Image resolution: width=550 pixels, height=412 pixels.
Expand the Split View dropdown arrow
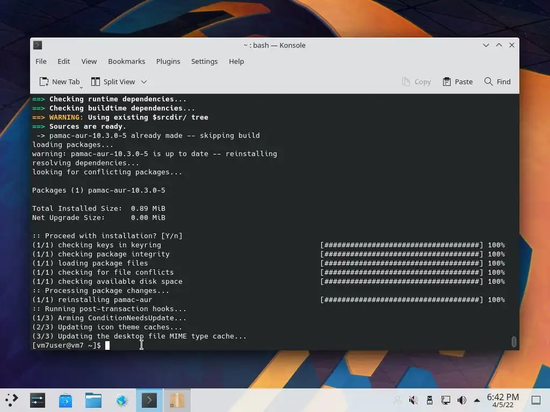[144, 82]
